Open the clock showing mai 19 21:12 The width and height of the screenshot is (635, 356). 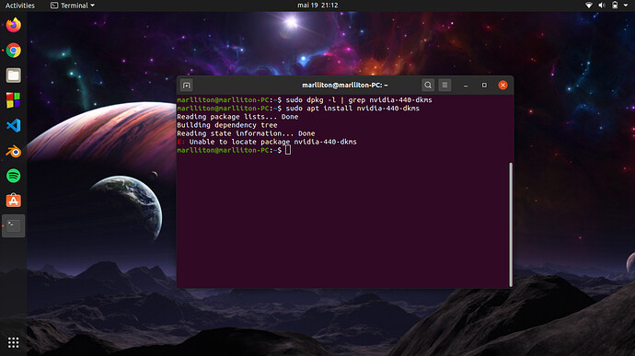317,6
